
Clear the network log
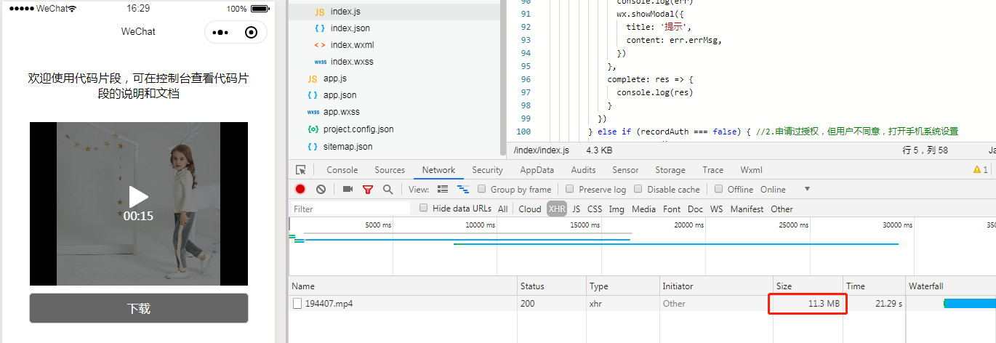(x=321, y=189)
